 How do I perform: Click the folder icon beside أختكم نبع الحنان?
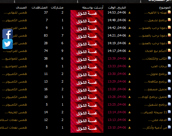coord(169,50)
